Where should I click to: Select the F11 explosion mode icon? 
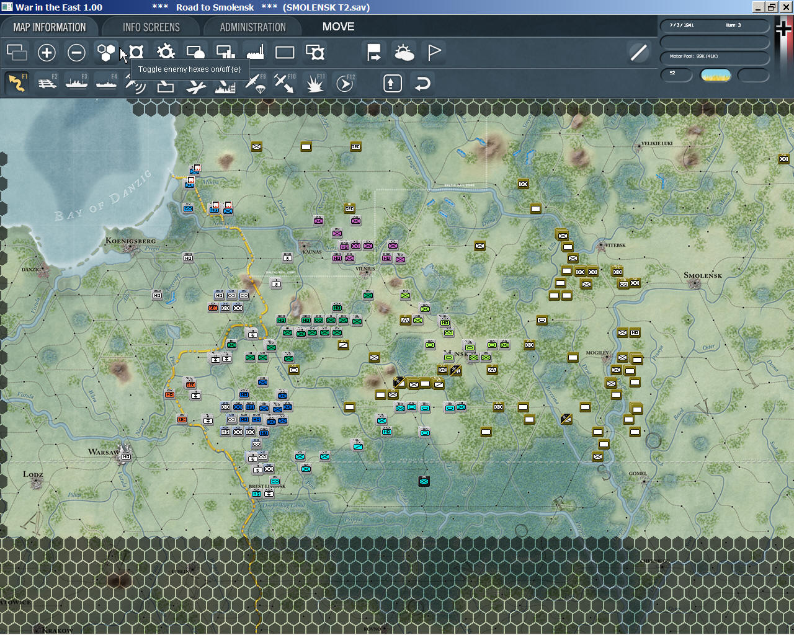[315, 83]
